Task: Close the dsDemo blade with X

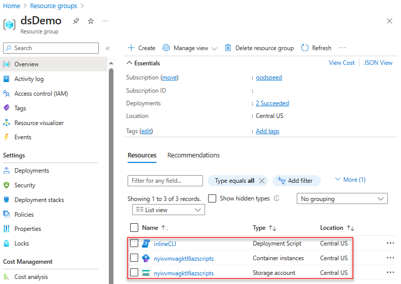Action: click(389, 21)
